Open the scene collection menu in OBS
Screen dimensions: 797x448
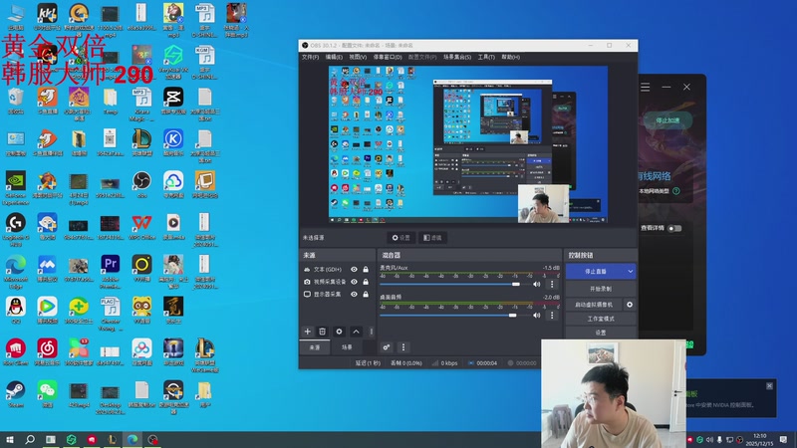click(x=457, y=57)
